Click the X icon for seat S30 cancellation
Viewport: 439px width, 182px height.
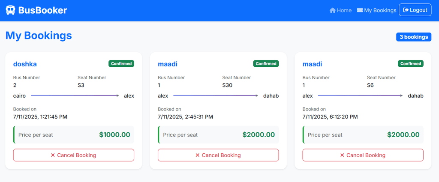coord(198,155)
